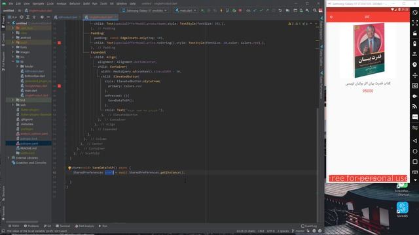The height and width of the screenshot is (235, 419).
Task: Click the Select Opened File target icon
Action: (22, 17)
